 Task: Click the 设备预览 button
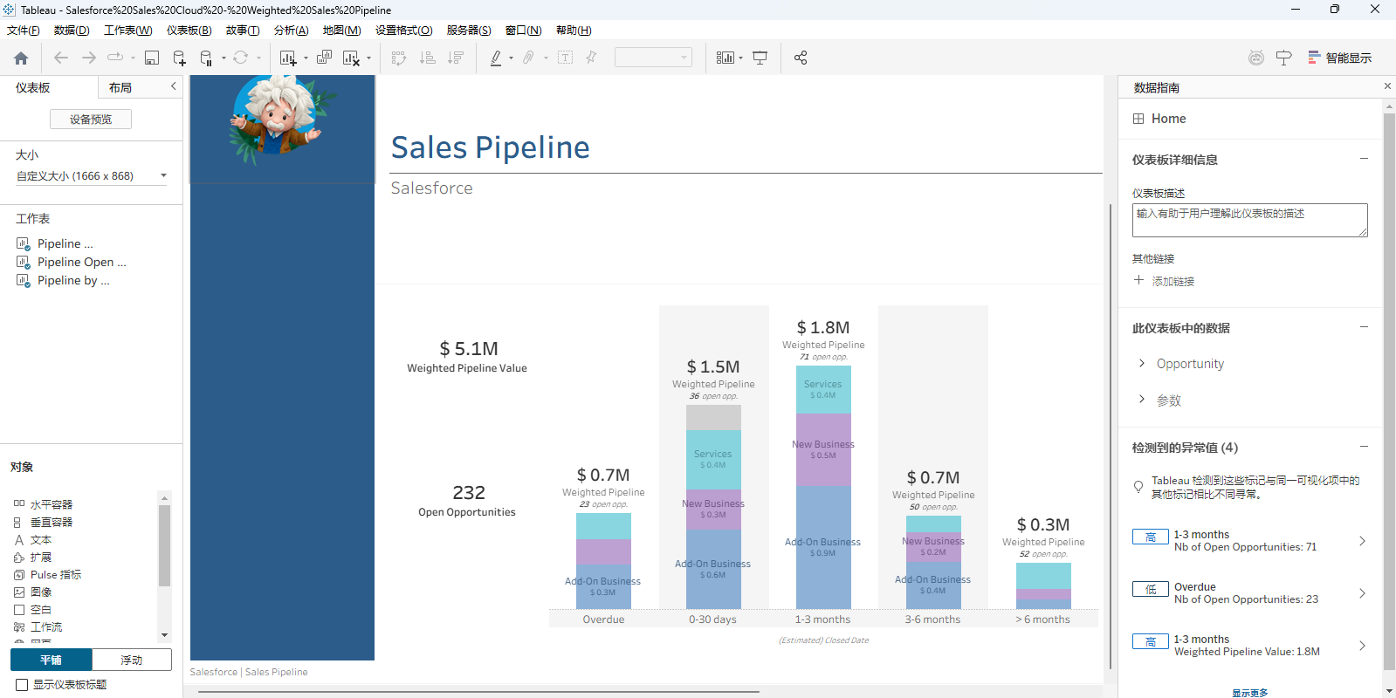91,120
